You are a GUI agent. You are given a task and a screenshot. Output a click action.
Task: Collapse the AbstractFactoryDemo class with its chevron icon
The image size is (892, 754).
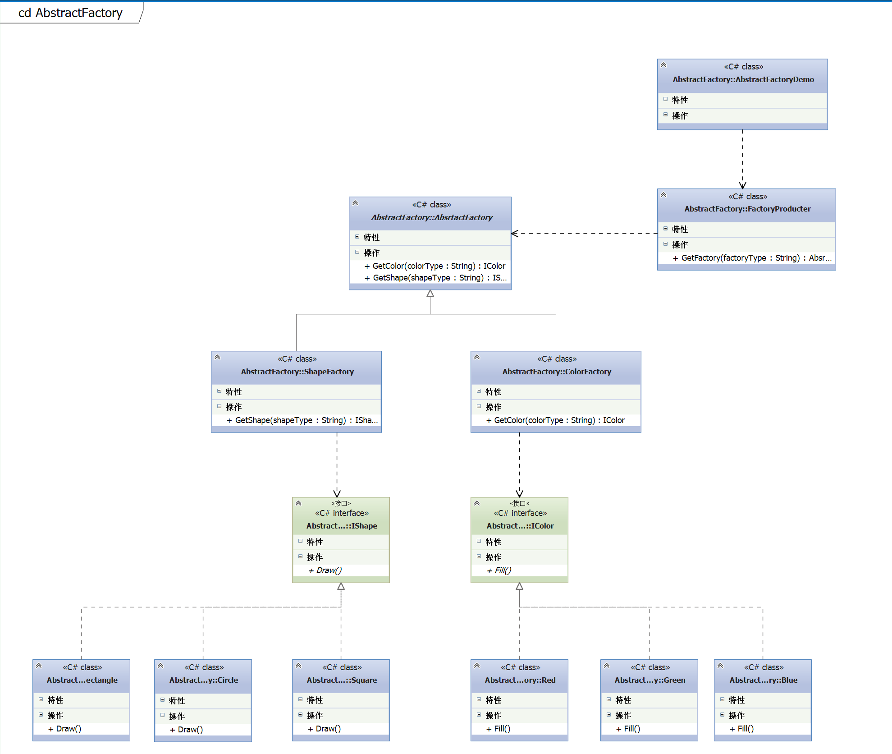(x=663, y=65)
